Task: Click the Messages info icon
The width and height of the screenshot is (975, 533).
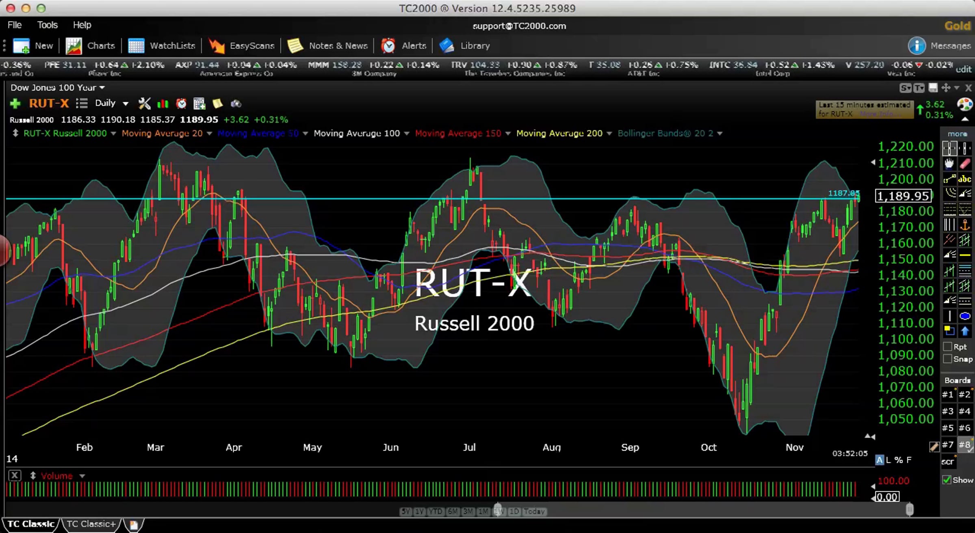Action: (x=916, y=46)
